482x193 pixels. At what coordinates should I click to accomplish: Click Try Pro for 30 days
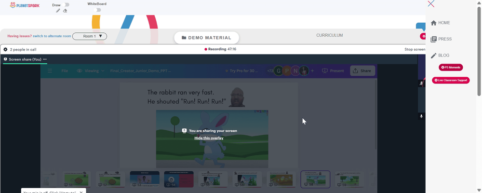pyautogui.click(x=241, y=71)
